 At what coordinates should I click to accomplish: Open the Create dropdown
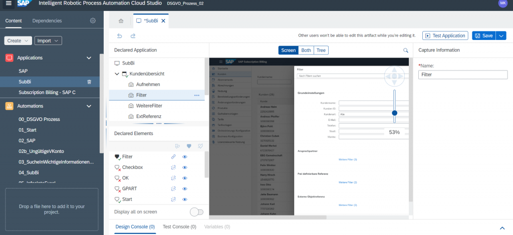tap(18, 41)
